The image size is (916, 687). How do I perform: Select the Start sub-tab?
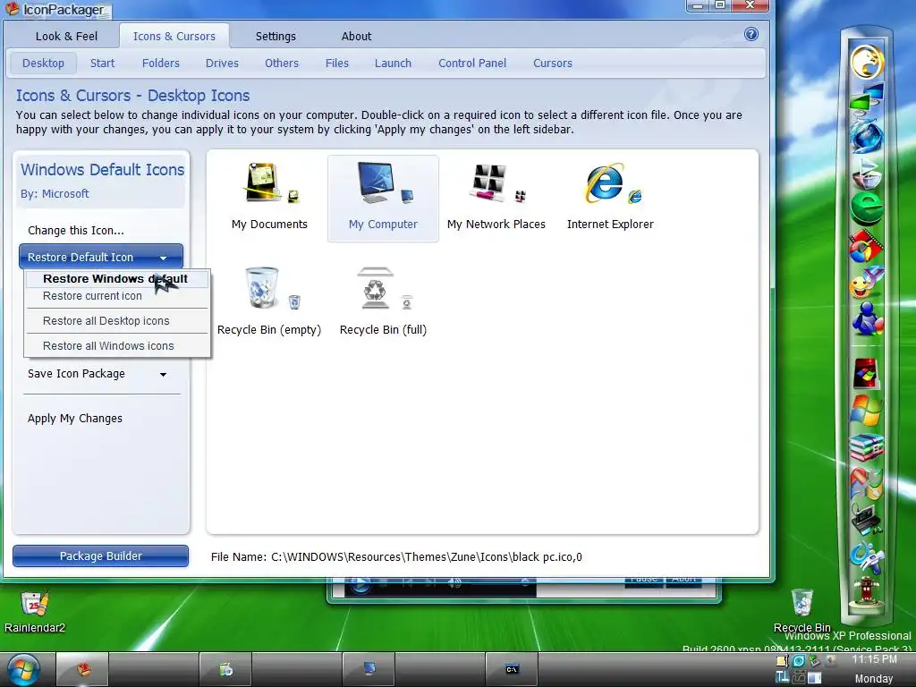[102, 64]
